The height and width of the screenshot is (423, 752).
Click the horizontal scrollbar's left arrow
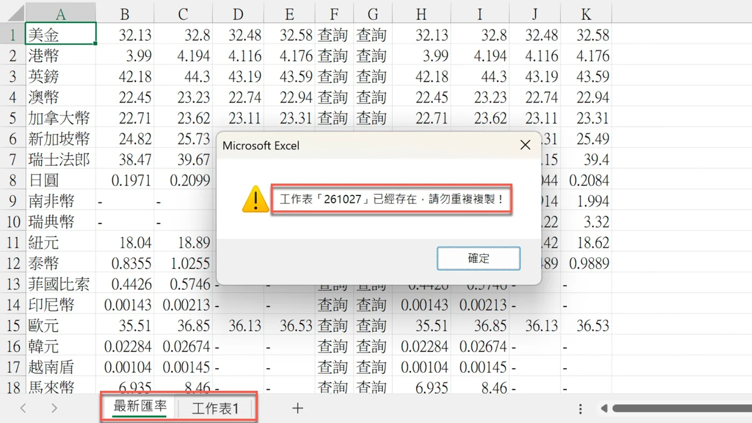[x=604, y=409]
